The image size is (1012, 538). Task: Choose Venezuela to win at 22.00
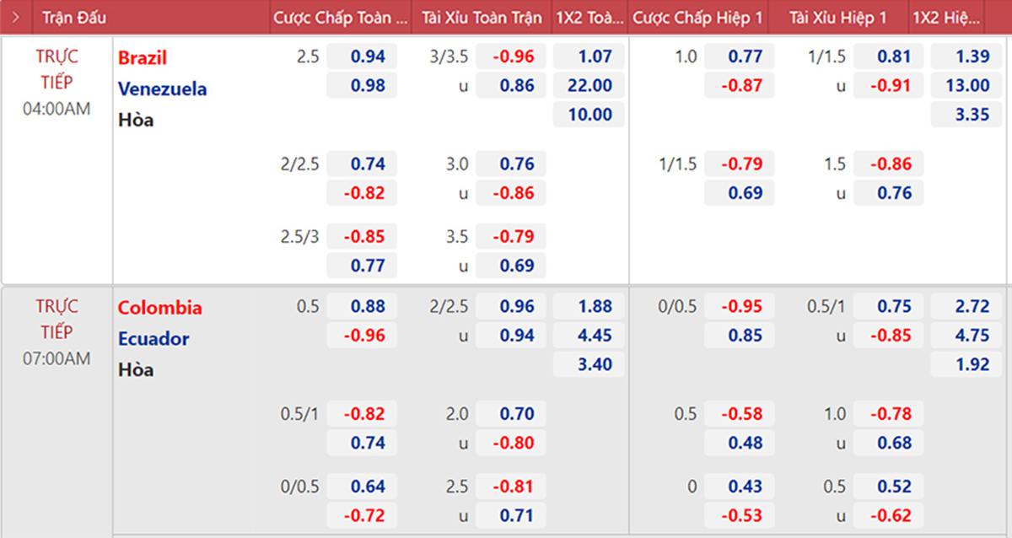pos(589,85)
